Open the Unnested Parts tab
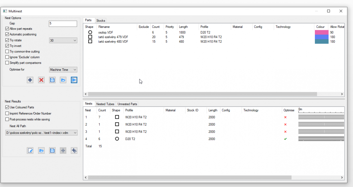 click(x=127, y=104)
